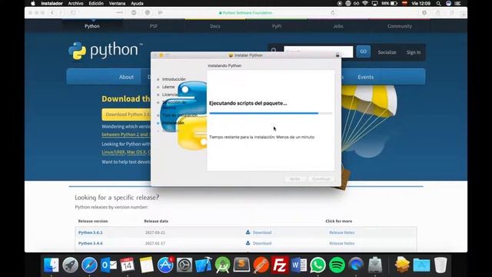Image resolution: width=492 pixels, height=277 pixels.
Task: Open the orange pen app in Dock
Action: point(261,265)
